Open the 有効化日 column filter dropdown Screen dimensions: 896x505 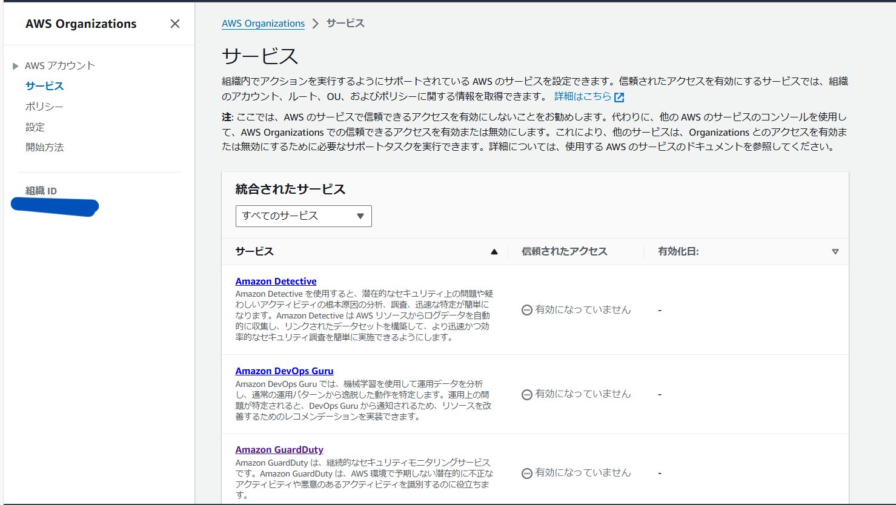click(x=835, y=251)
